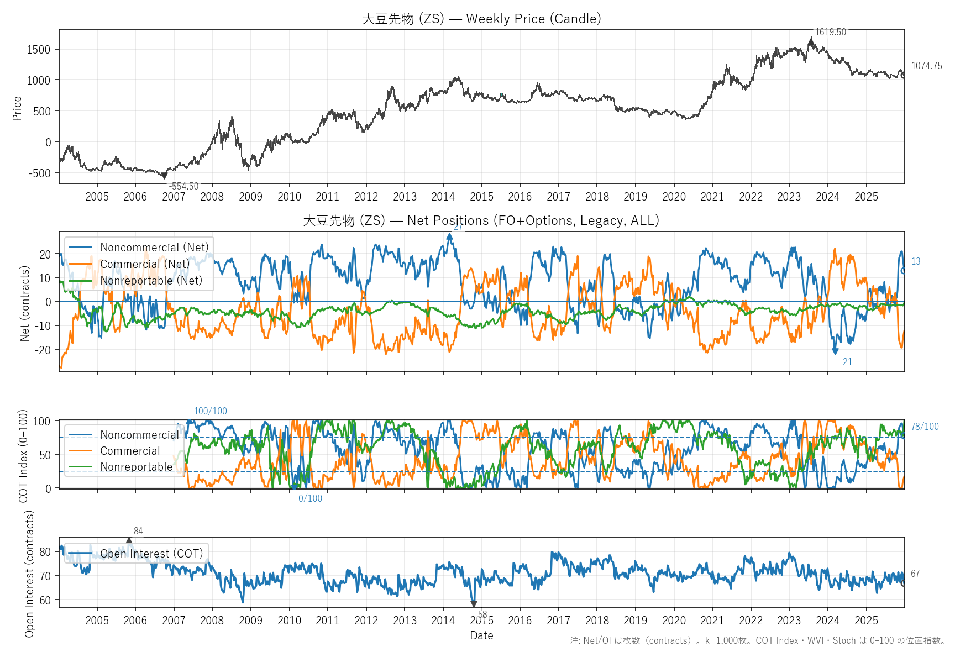Click the 78/100 COT Index value label
955x652 pixels.
[925, 427]
